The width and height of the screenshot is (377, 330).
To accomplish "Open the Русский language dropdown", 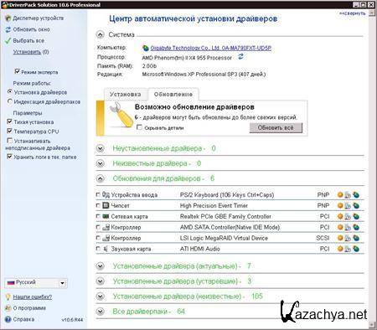I will pos(36,283).
